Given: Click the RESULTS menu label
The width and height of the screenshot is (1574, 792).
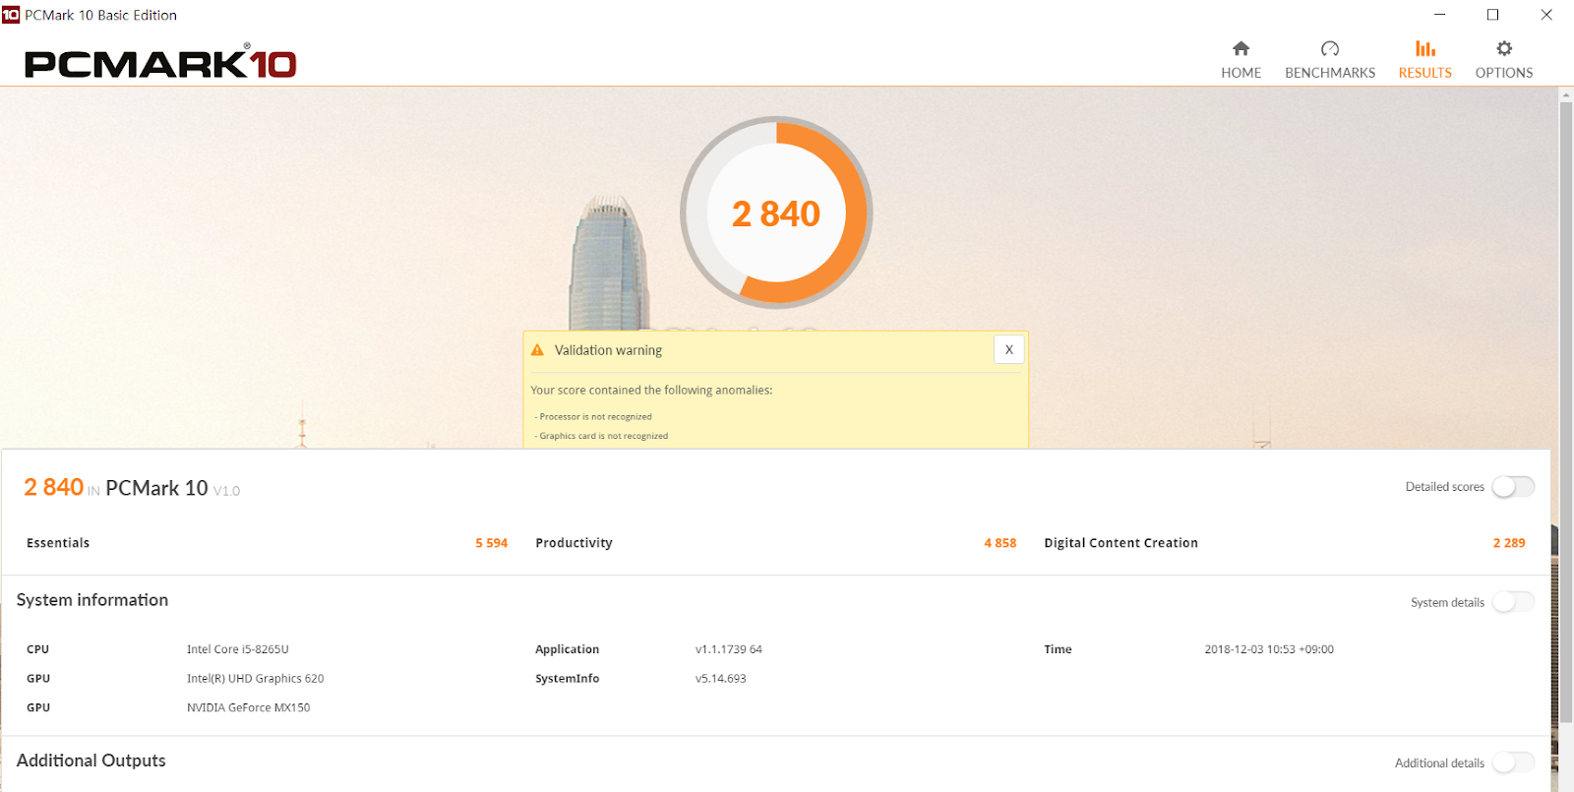Looking at the screenshot, I should pyautogui.click(x=1424, y=73).
